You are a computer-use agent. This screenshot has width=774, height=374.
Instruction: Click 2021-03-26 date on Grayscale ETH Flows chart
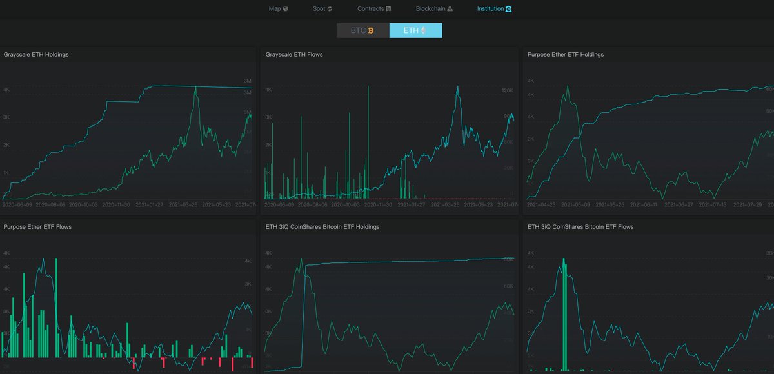pos(445,204)
